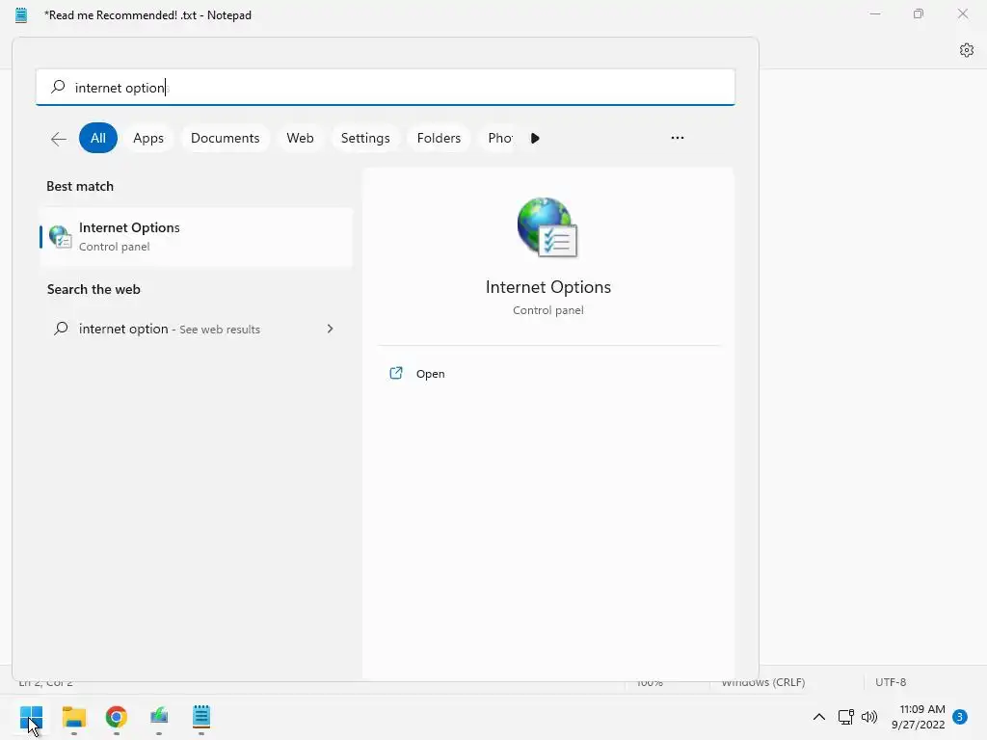Image resolution: width=987 pixels, height=740 pixels.
Task: Click the Internet Options preview title
Action: point(548,287)
